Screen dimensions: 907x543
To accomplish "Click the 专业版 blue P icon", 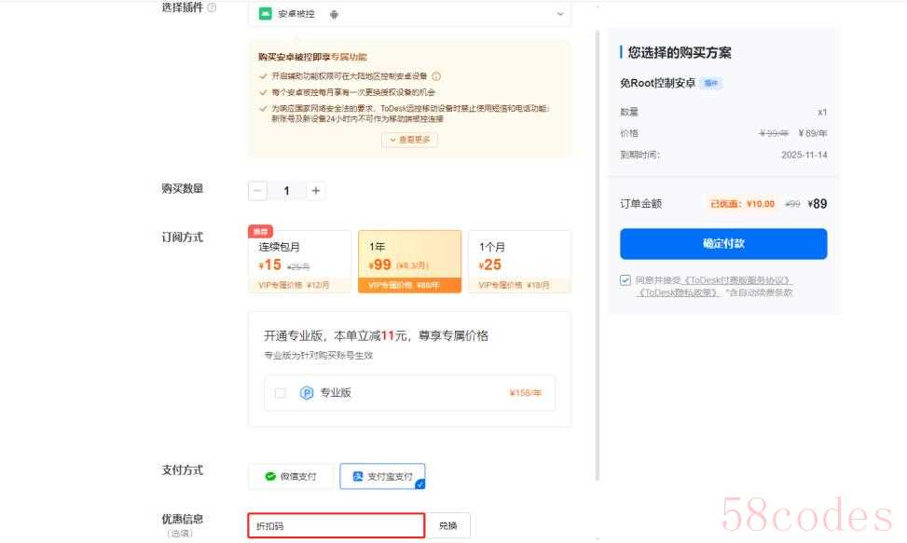I will (x=307, y=393).
